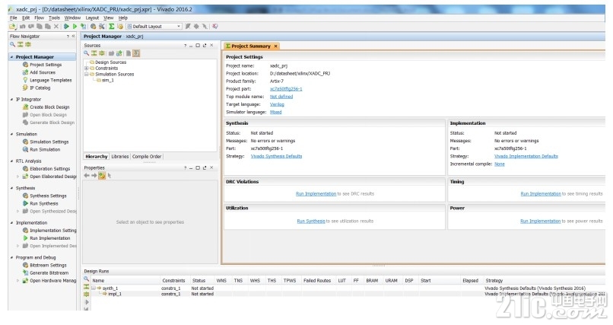Open the Help menu
This screenshot has height=325, width=613.
[x=122, y=18]
